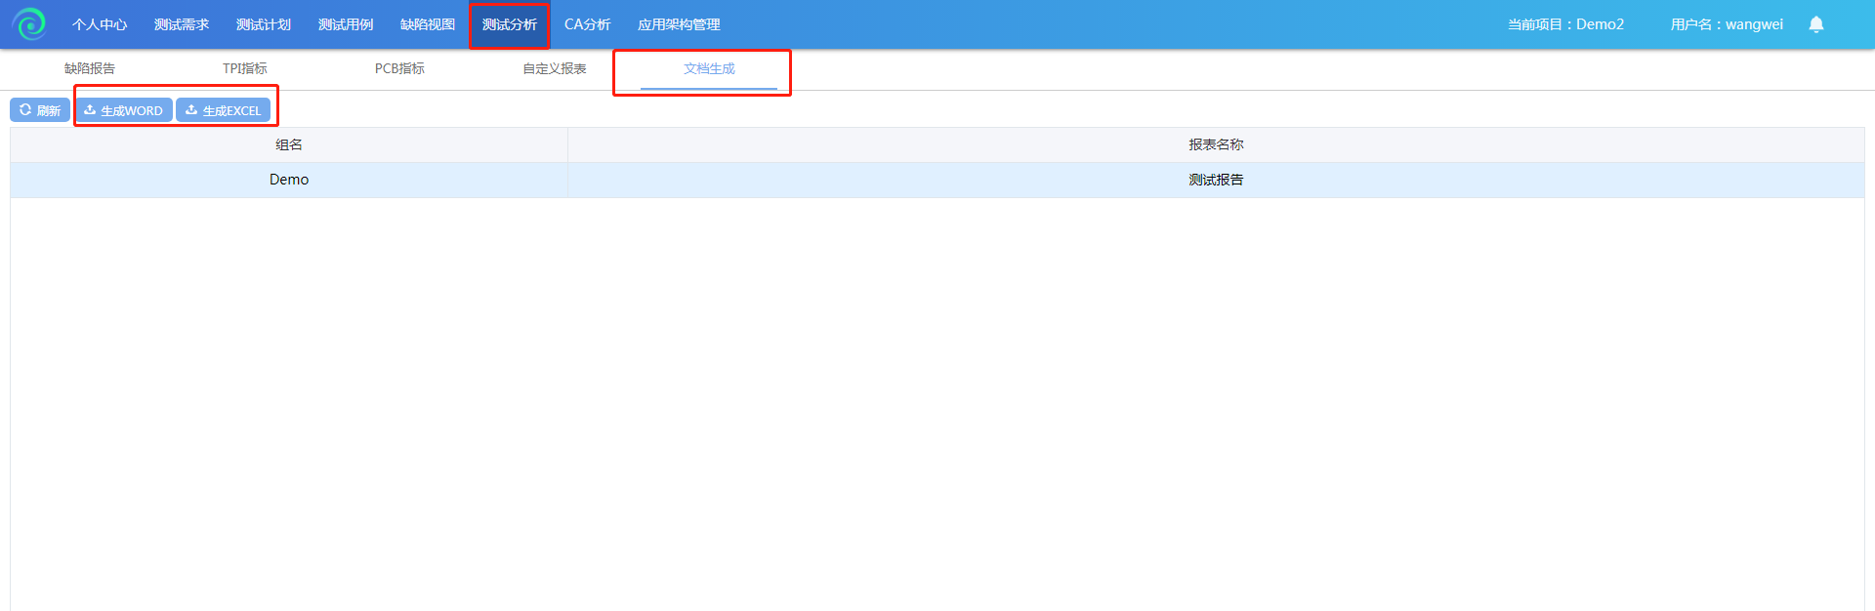The image size is (1875, 611).
Task: Open the notification bell
Action: click(x=1815, y=24)
